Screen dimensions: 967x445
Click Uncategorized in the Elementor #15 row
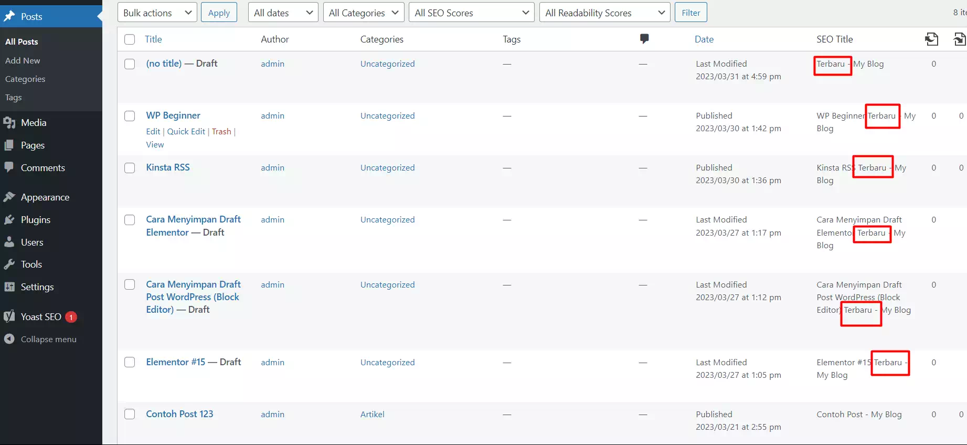pos(387,363)
